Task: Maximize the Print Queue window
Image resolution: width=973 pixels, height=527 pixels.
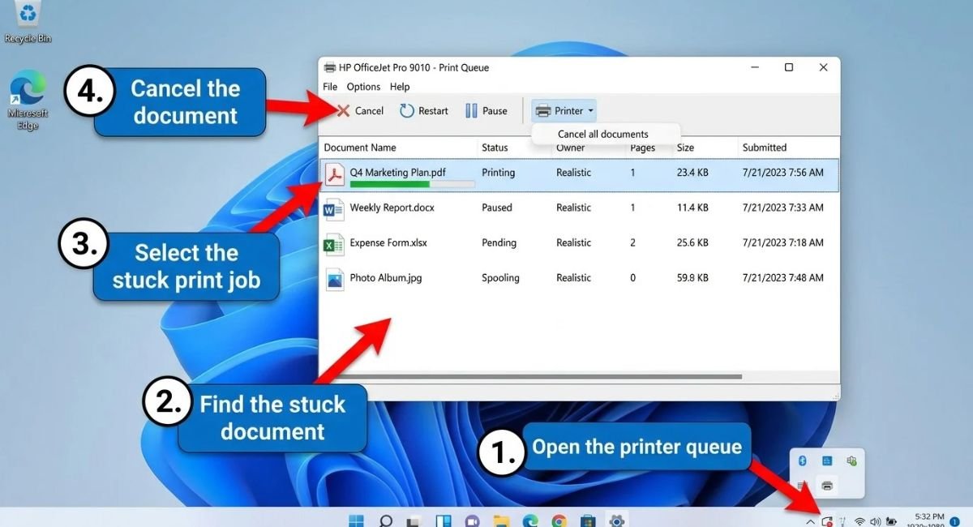Action: pyautogui.click(x=788, y=67)
